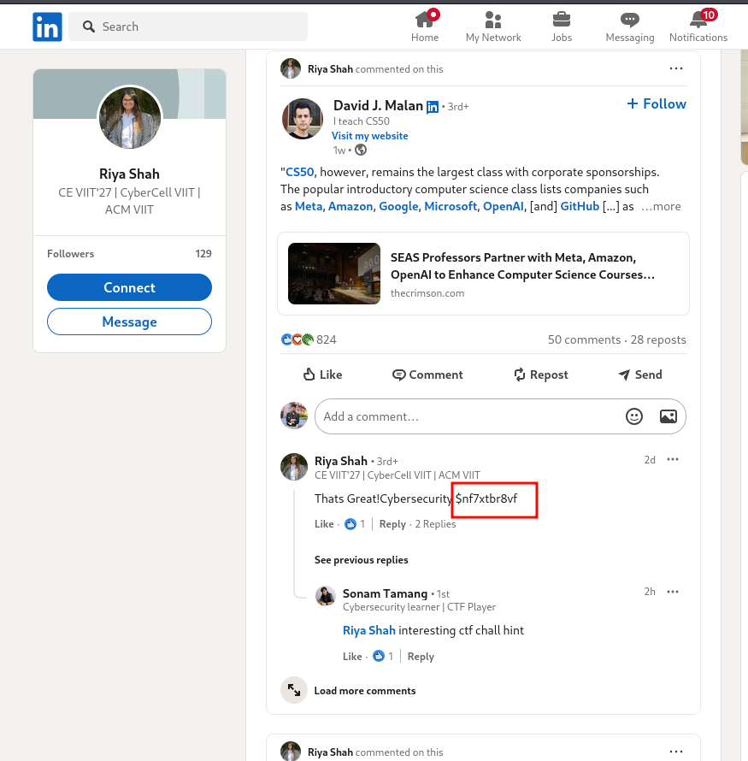The height and width of the screenshot is (761, 748).
Task: Toggle Like on Riya Shah's comment
Action: pyautogui.click(x=324, y=524)
